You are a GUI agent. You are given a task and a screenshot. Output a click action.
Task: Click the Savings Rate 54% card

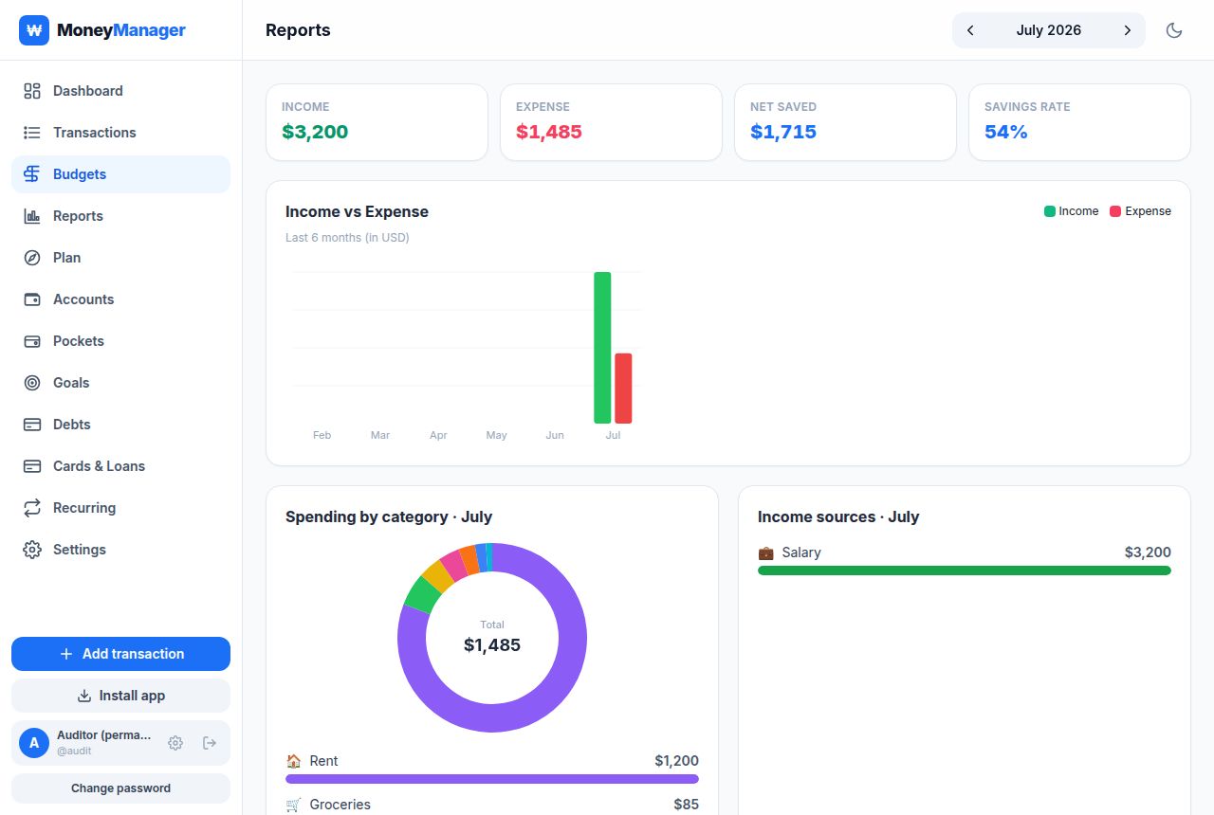tap(1079, 122)
